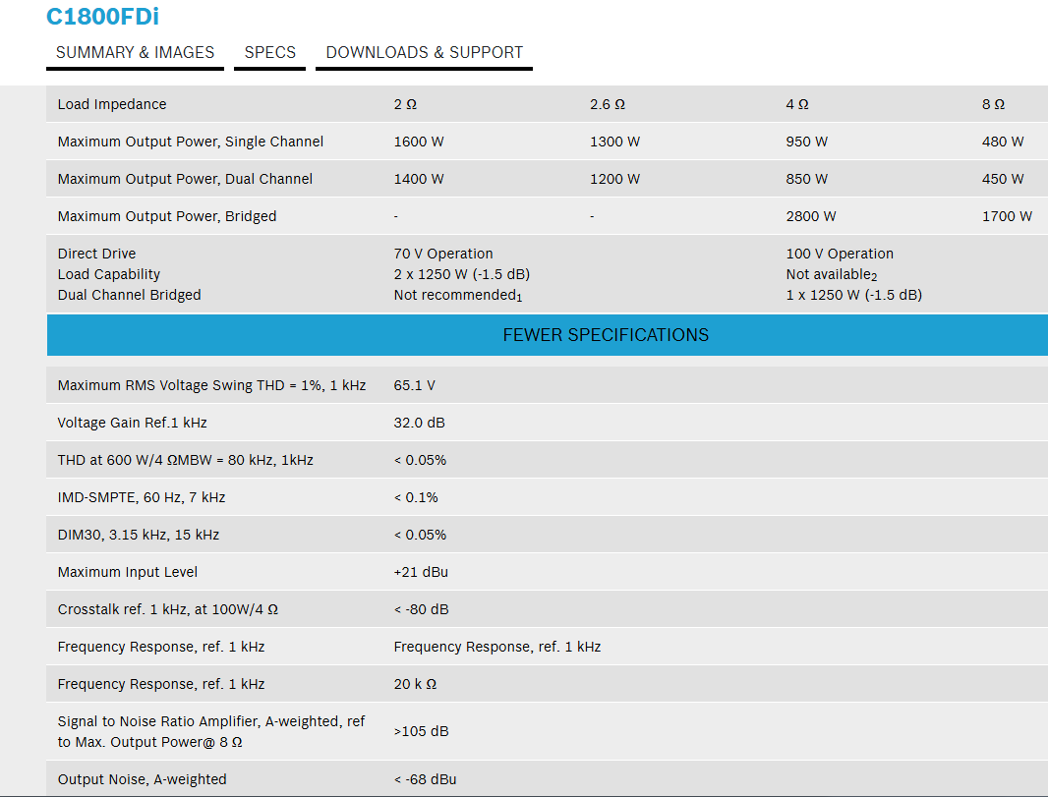
Task: Click the '1700 W' bridged value
Action: point(1008,216)
